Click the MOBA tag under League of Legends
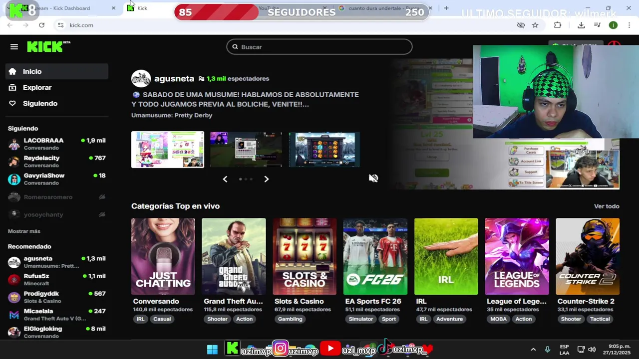The height and width of the screenshot is (359, 639). point(498,319)
